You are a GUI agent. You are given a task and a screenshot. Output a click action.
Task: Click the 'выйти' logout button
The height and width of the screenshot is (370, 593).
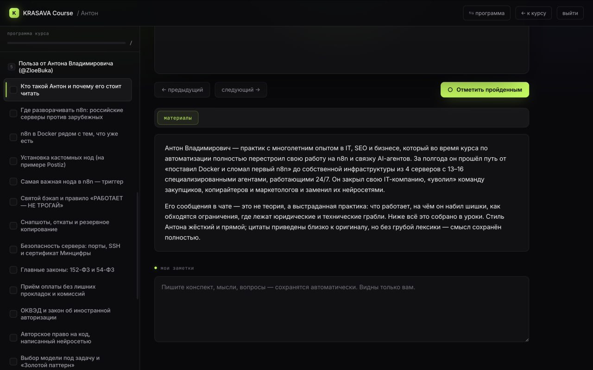[x=570, y=13]
